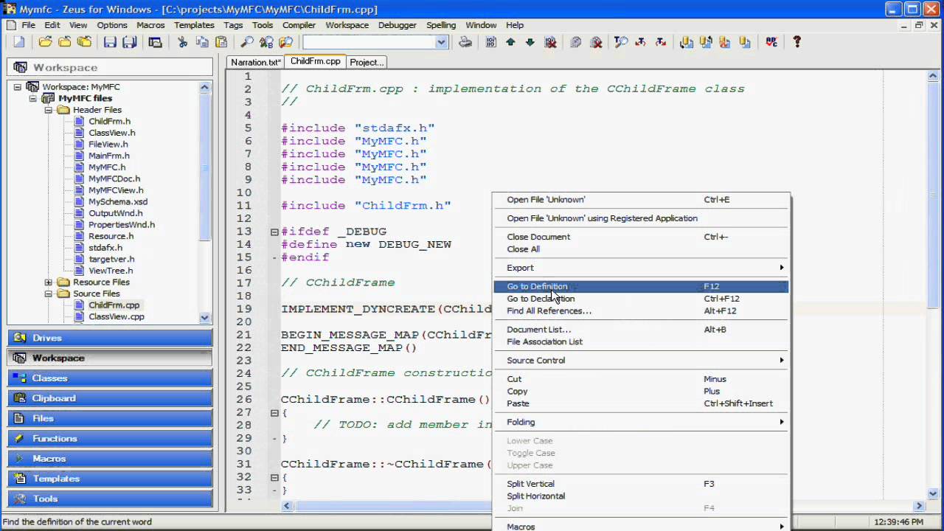Collapse the Header Files folder
944x531 pixels.
point(49,110)
